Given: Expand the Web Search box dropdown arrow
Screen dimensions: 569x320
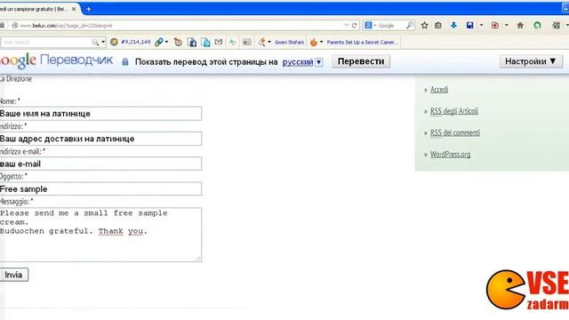Looking at the screenshot, I should (x=103, y=42).
